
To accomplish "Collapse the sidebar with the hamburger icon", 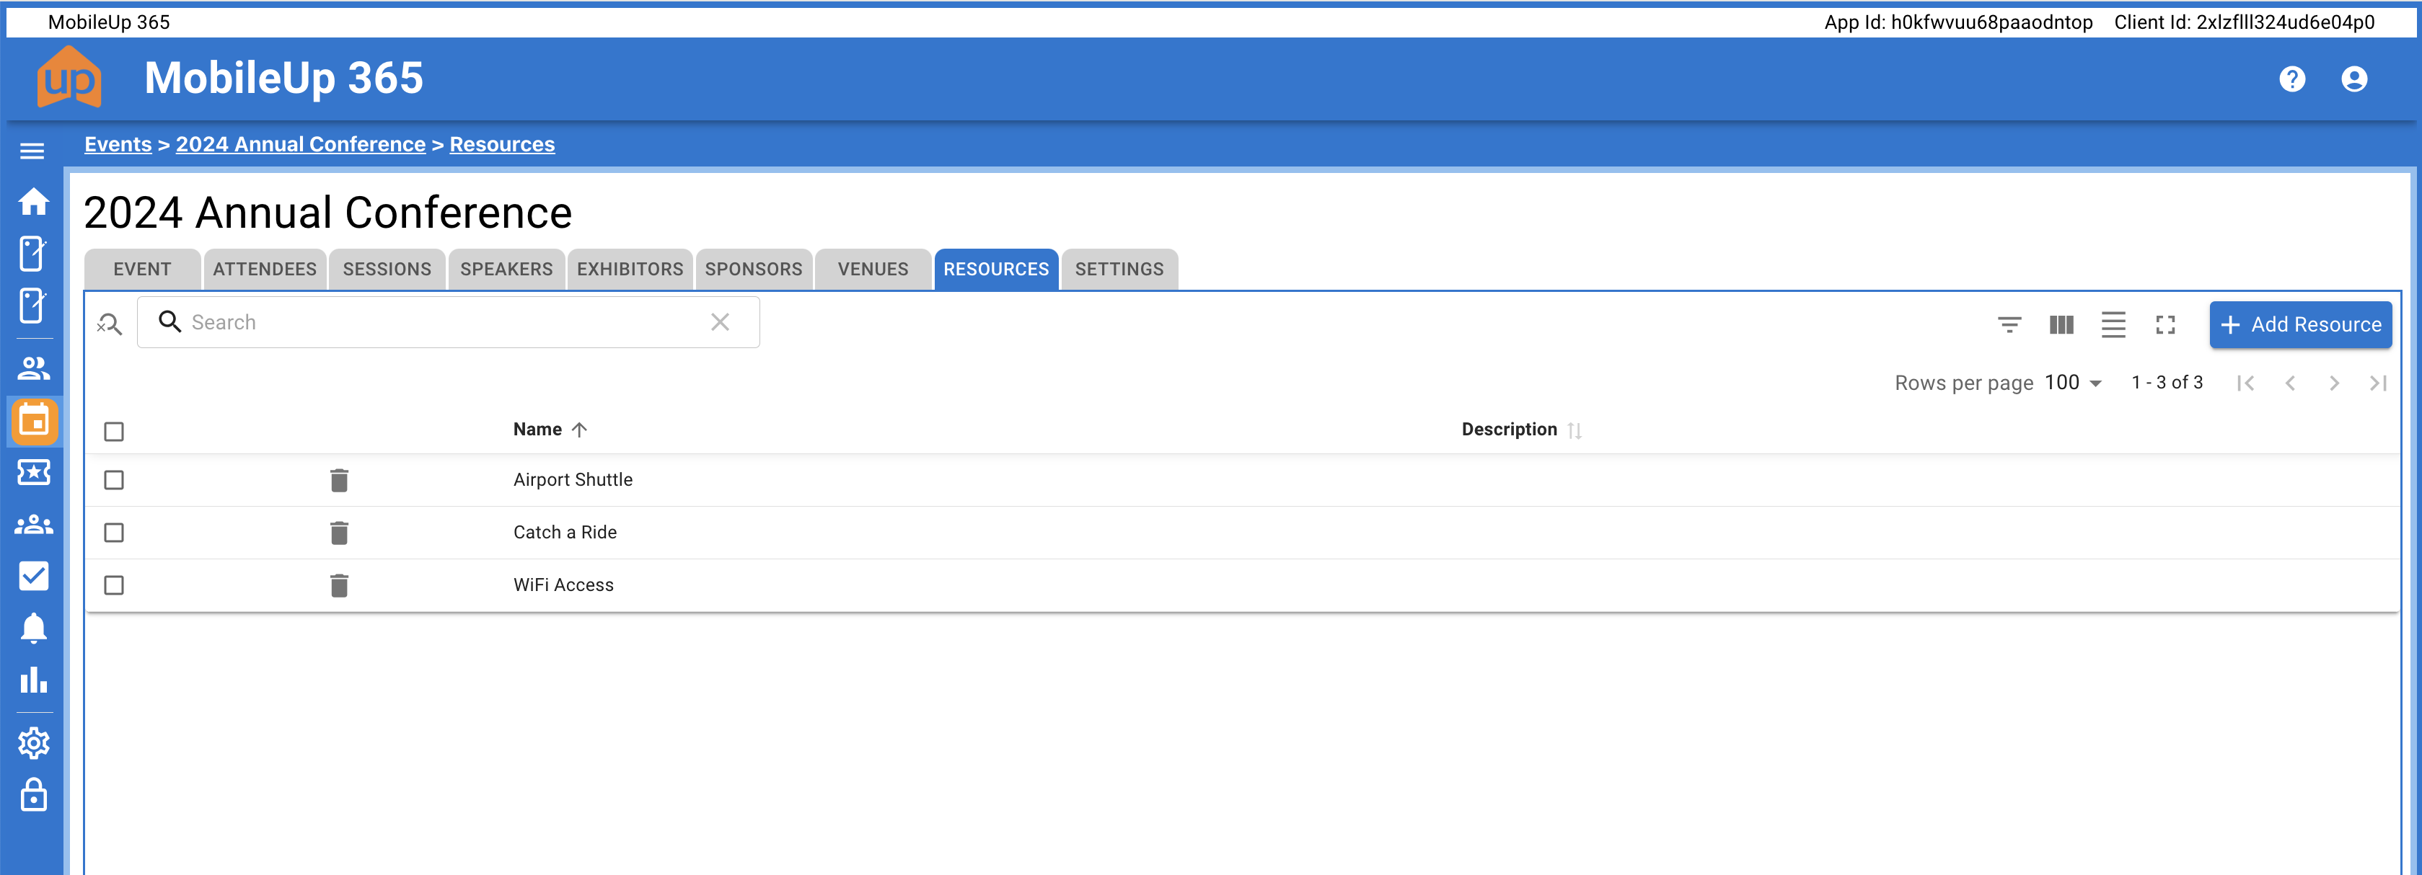I will (34, 151).
